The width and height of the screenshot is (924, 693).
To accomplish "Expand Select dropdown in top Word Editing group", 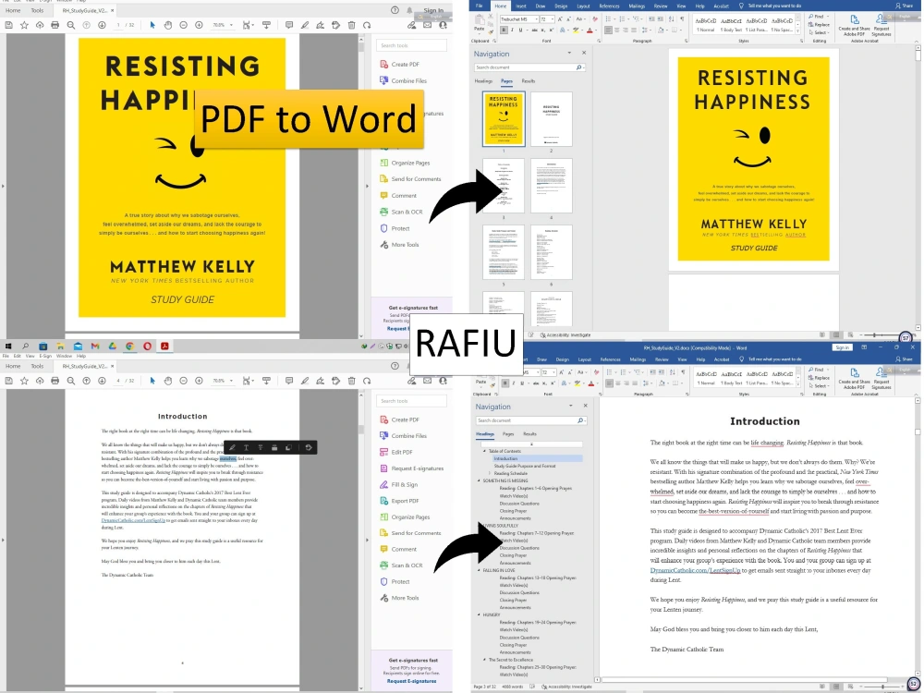I will 821,33.
